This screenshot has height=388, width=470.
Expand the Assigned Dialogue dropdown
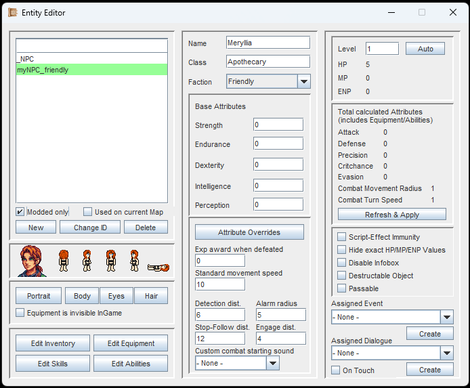446,353
